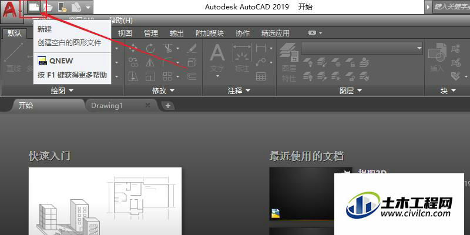Click the ribbon minimize toggle button
Screen dimensions: 470x235
[313, 33]
